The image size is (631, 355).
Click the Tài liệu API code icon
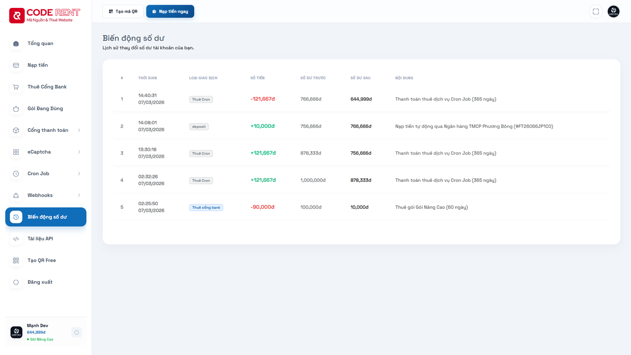tap(16, 239)
